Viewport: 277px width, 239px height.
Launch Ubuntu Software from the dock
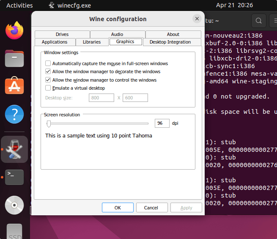(14, 86)
